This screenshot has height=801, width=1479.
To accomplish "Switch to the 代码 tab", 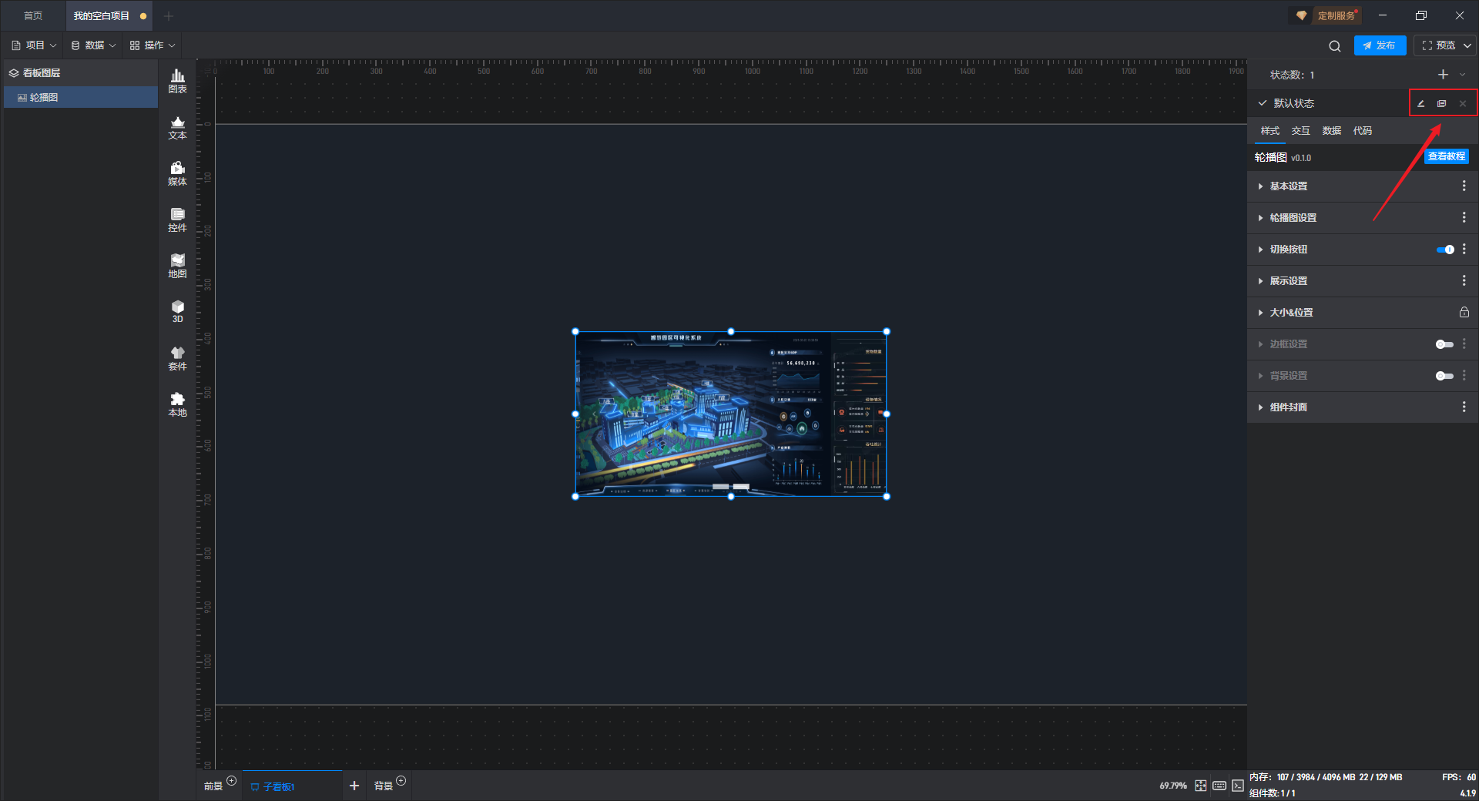I will (x=1363, y=131).
